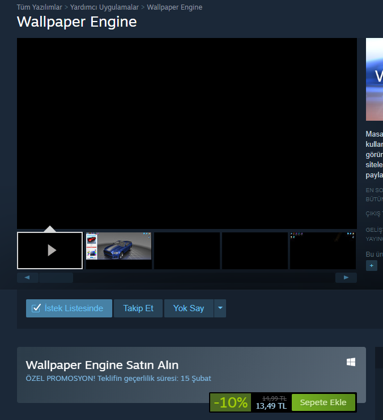Click the right arrow of thumbnail strip
The image size is (383, 420).
point(346,278)
